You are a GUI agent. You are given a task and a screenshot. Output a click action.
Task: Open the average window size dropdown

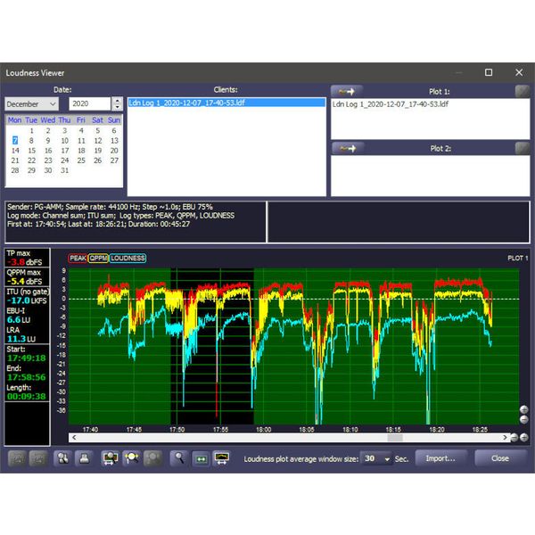[x=387, y=458]
